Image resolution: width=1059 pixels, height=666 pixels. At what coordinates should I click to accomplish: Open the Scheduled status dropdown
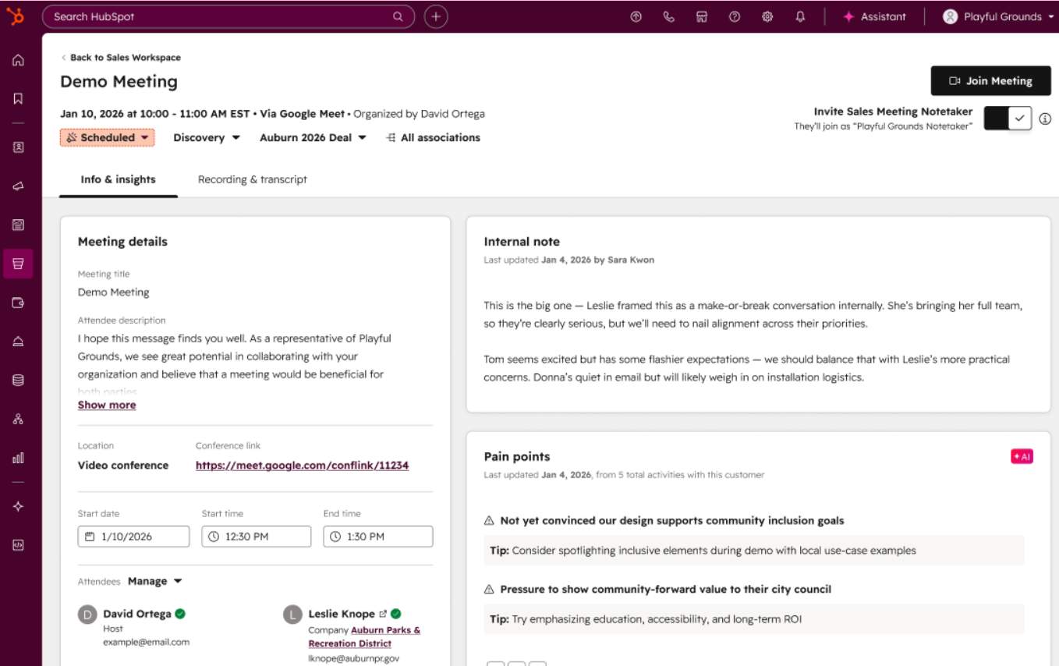[108, 137]
